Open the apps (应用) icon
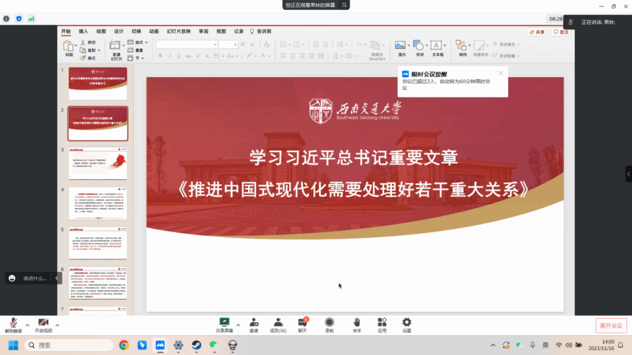Screen dimensions: 632x355 tap(382, 323)
